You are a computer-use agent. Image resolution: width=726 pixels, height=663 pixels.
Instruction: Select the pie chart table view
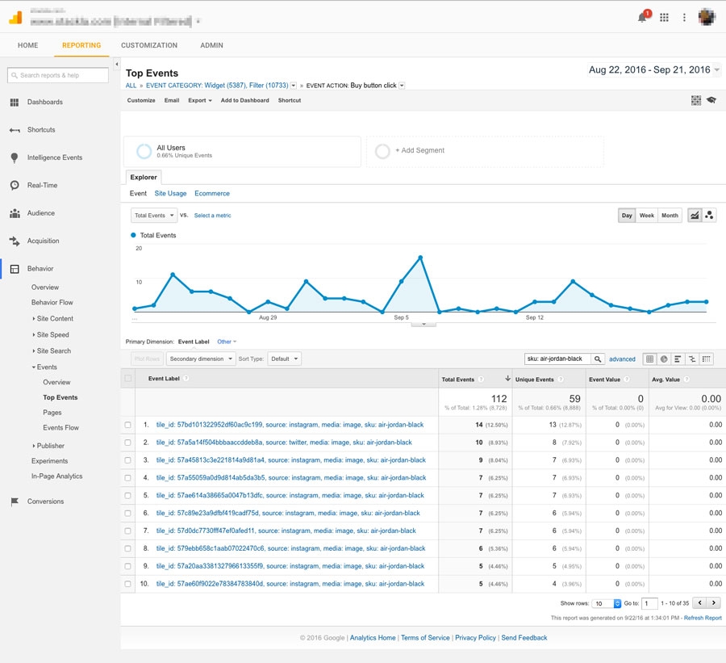tap(664, 359)
